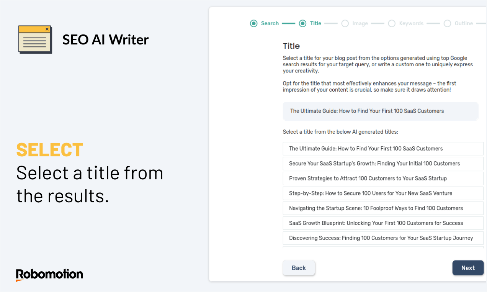Viewport: 487px width, 292px height.
Task: Select 'Navigating the Startup Scene' title option
Action: tap(383, 208)
